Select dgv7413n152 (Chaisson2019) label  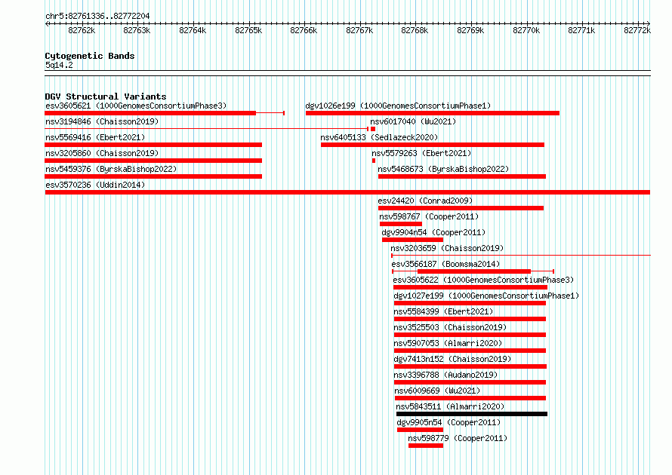[452, 359]
